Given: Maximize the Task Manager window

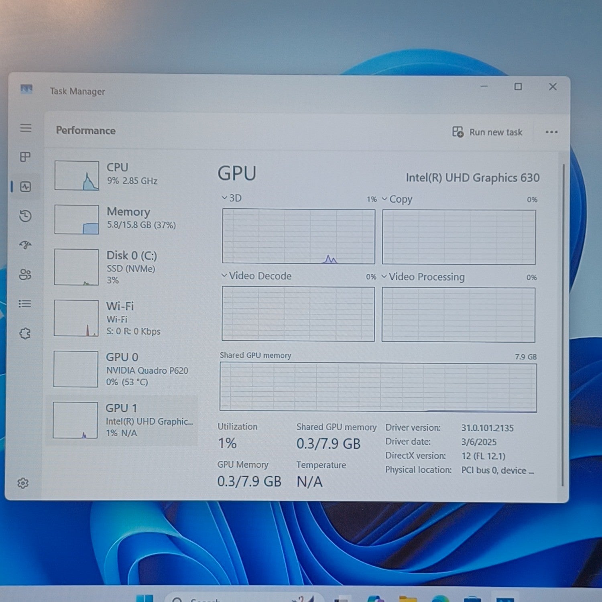Looking at the screenshot, I should tap(518, 86).
